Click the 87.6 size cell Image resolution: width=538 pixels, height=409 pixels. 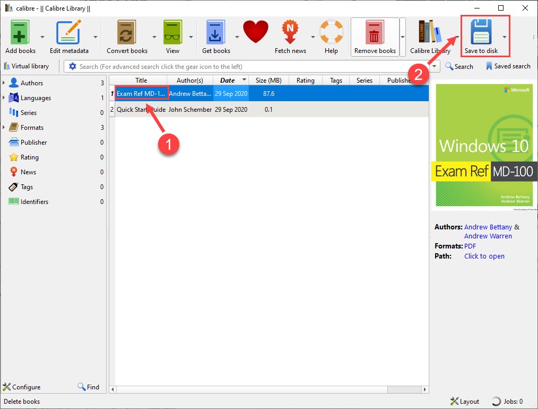point(268,94)
